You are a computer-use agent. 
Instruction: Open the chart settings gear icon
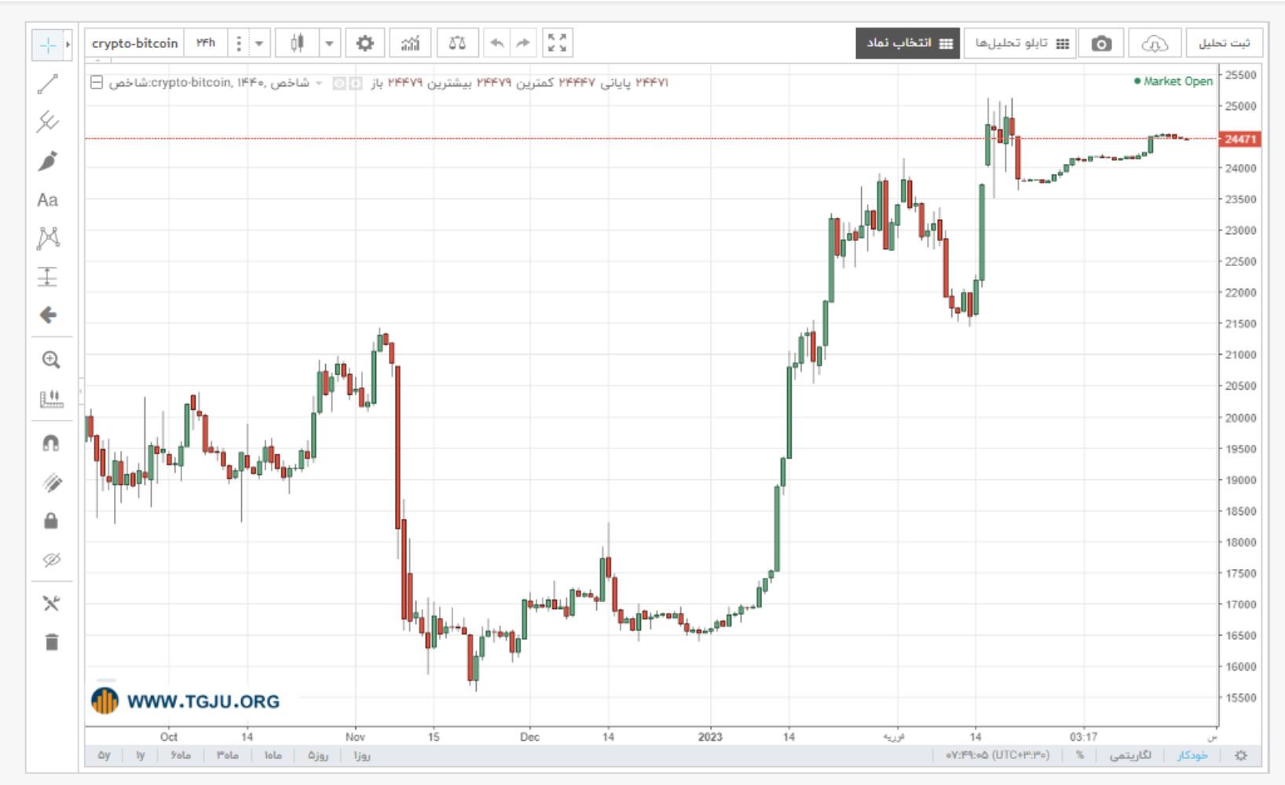click(365, 43)
